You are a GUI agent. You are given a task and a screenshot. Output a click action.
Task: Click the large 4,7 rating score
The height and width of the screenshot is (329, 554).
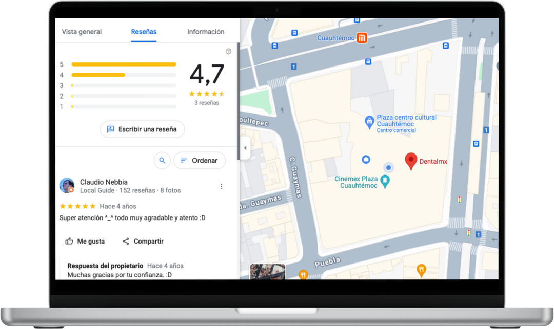point(207,74)
